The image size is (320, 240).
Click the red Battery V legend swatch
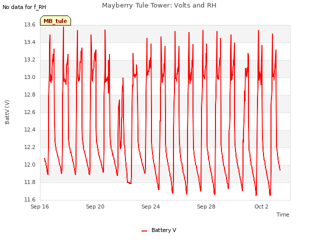[x=144, y=231]
